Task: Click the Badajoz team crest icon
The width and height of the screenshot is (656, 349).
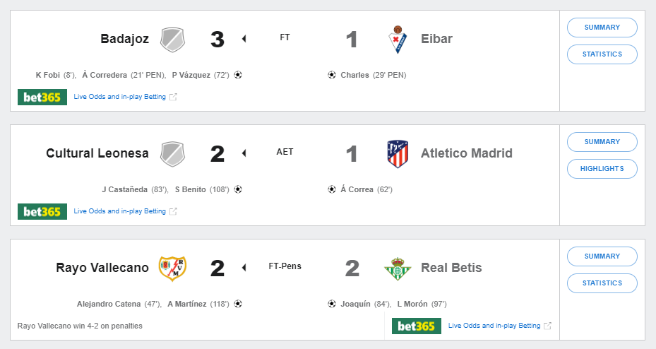Action: coord(172,40)
